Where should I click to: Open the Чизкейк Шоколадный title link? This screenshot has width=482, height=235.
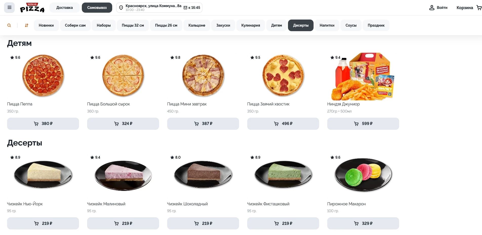[x=187, y=204]
